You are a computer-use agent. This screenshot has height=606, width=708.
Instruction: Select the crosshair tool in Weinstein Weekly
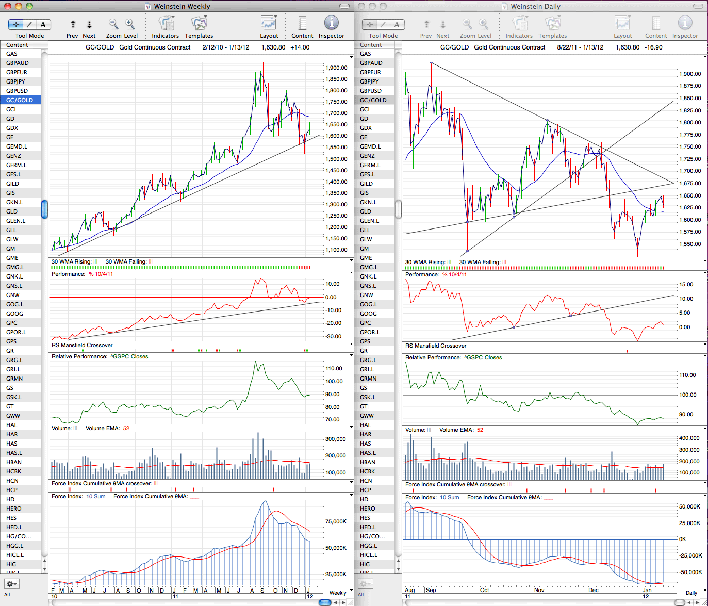[x=16, y=24]
